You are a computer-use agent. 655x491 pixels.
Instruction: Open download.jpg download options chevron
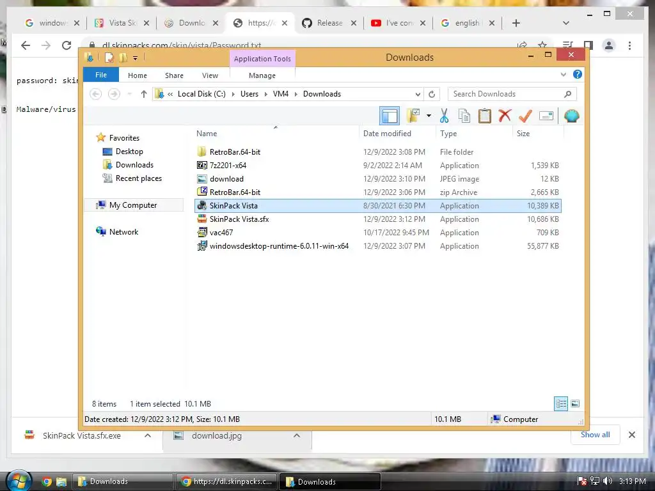[x=297, y=435]
